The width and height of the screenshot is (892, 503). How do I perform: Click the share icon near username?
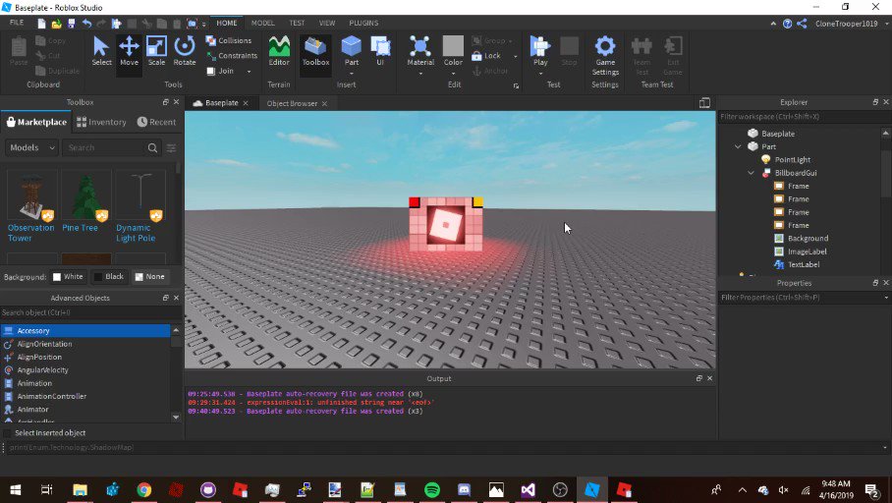(802, 24)
